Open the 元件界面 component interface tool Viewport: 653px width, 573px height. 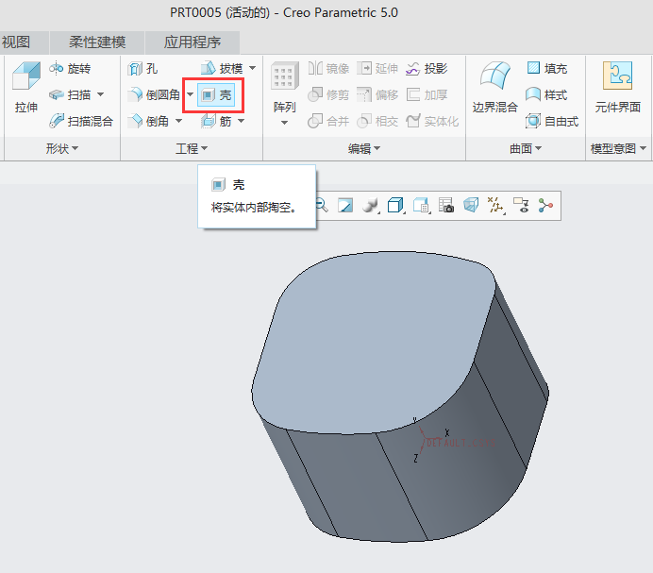(x=617, y=88)
